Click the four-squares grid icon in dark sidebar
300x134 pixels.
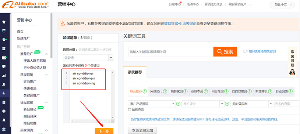click(4, 49)
